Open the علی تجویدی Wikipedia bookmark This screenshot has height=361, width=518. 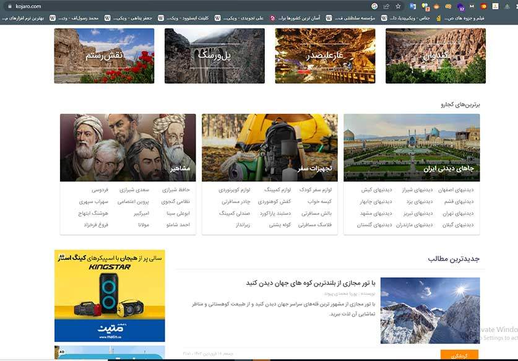point(239,18)
